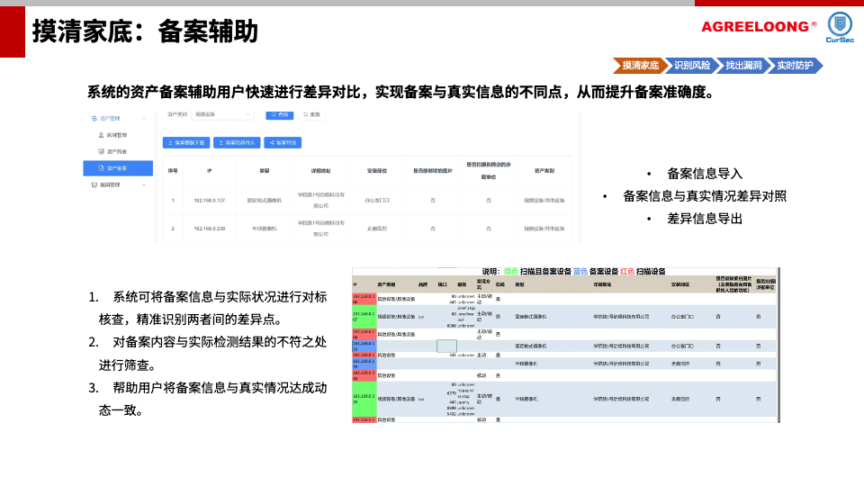Click the 在线 column header in spreadsheet
This screenshot has width=864, height=486.
499,285
